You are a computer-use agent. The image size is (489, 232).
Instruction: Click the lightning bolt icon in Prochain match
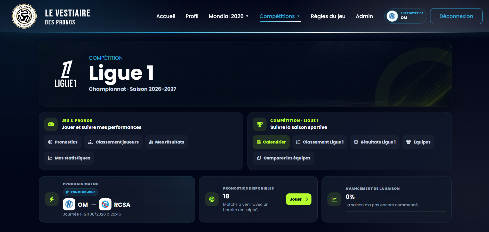pos(52,199)
